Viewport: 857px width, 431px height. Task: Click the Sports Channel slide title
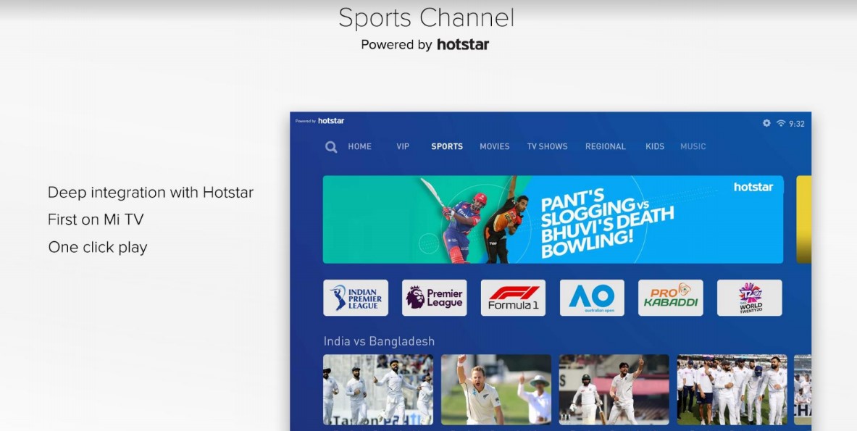tap(427, 18)
